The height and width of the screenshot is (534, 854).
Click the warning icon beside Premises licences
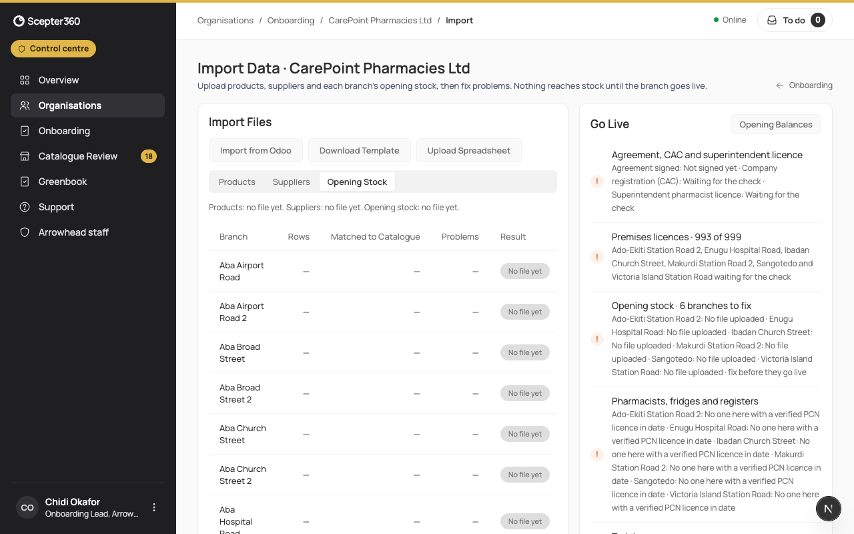click(598, 257)
